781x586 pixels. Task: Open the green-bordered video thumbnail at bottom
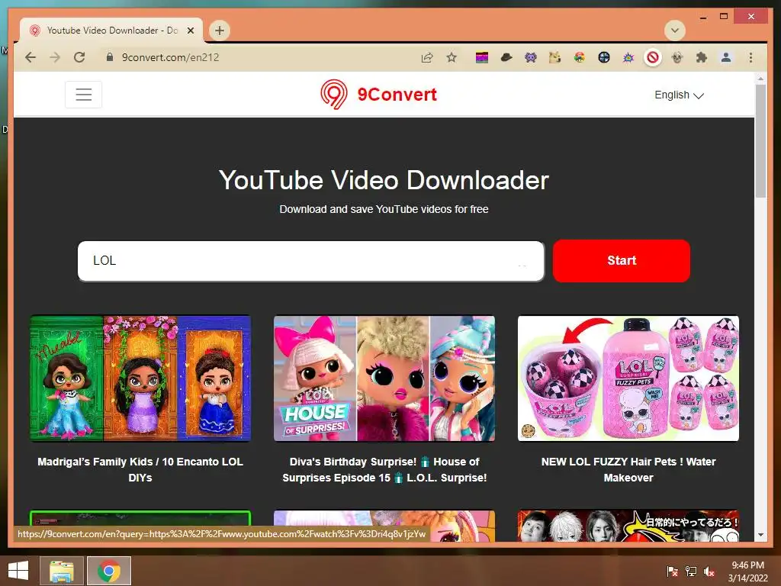click(140, 518)
